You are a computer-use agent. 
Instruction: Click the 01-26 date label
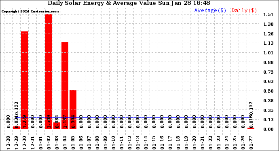tap(243, 143)
